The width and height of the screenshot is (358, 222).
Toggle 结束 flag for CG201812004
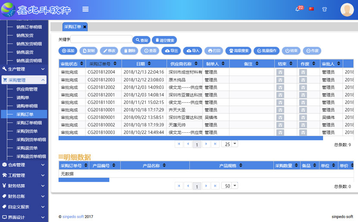coord(280,72)
